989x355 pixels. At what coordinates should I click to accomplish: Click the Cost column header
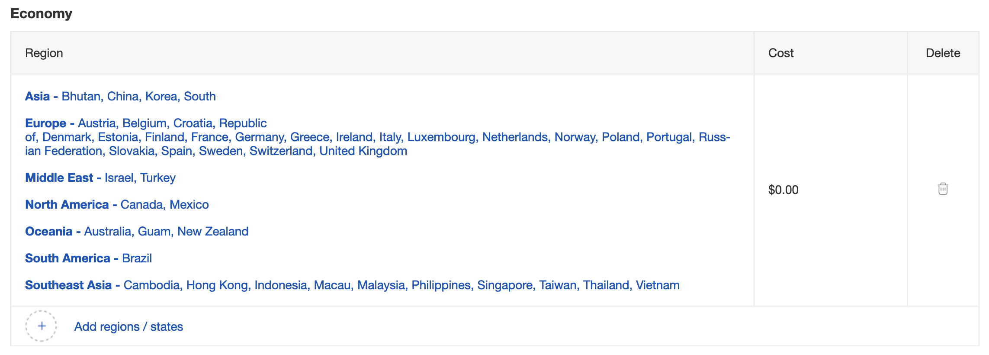(x=781, y=53)
